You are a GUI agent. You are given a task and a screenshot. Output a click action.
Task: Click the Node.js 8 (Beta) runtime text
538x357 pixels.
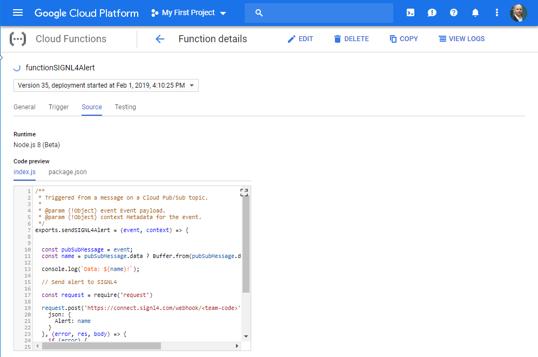pyautogui.click(x=37, y=145)
